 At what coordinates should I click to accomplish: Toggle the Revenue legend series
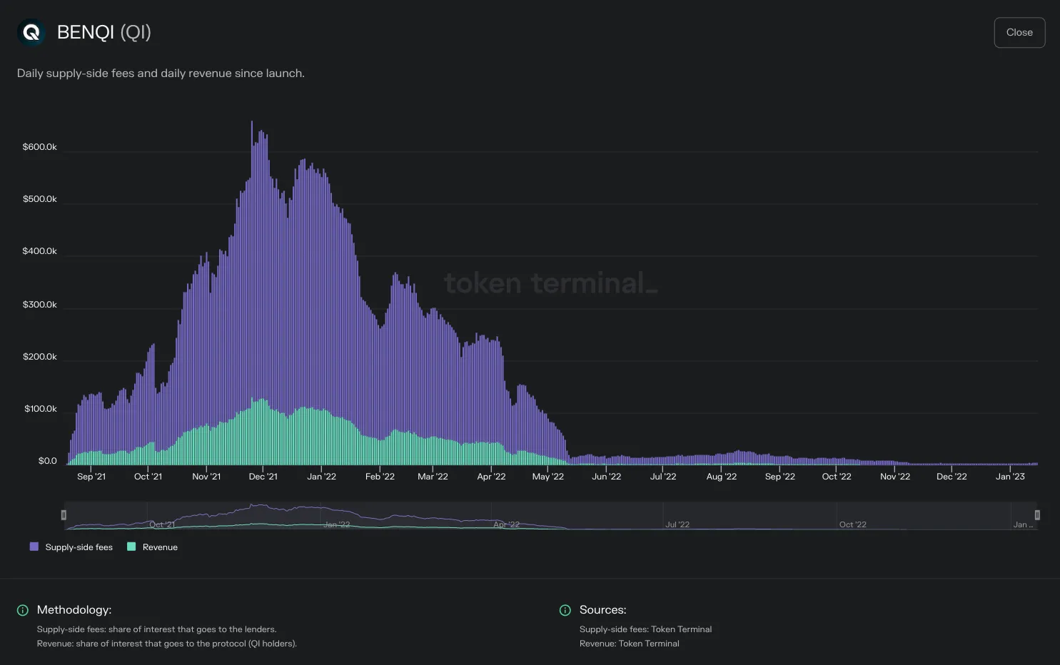click(153, 547)
